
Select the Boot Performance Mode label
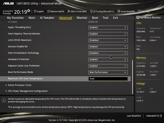click(20, 72)
